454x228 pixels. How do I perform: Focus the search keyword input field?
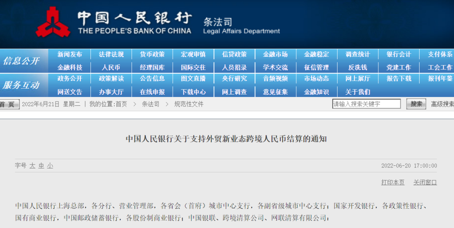pyautogui.click(x=366, y=104)
